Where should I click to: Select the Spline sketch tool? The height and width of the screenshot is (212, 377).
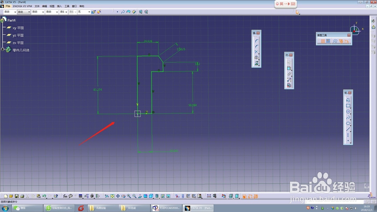pyautogui.click(x=348, y=117)
